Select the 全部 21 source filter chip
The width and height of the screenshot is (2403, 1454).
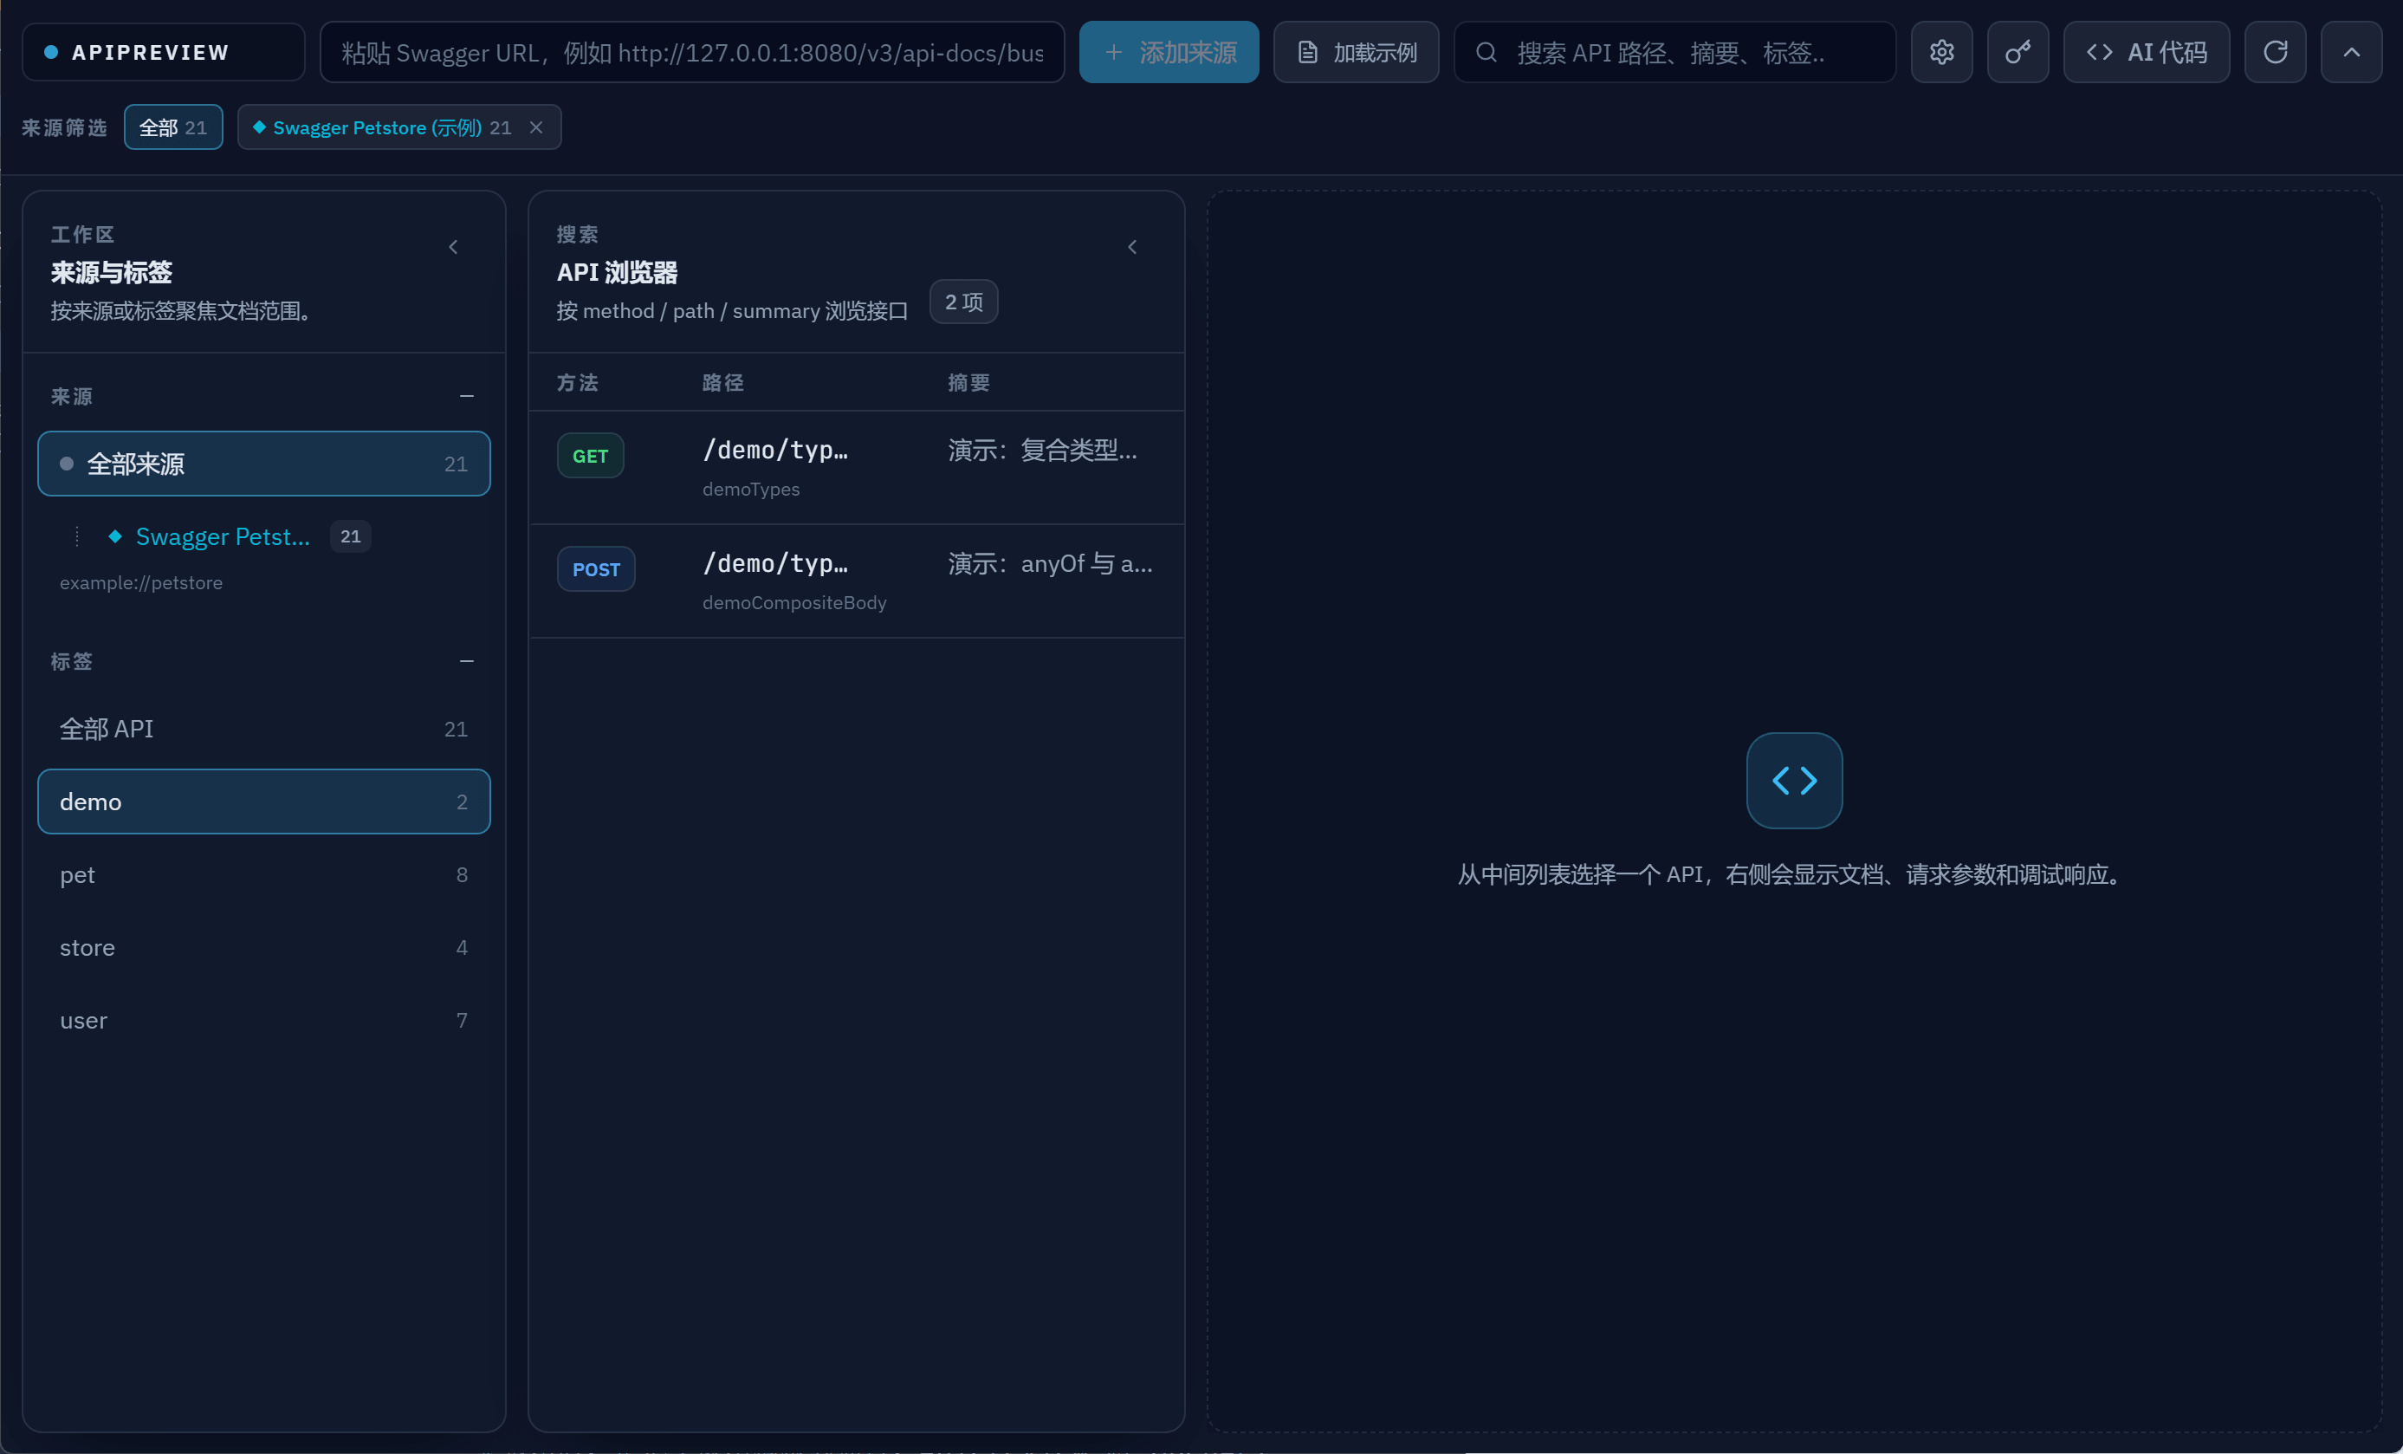click(x=172, y=127)
